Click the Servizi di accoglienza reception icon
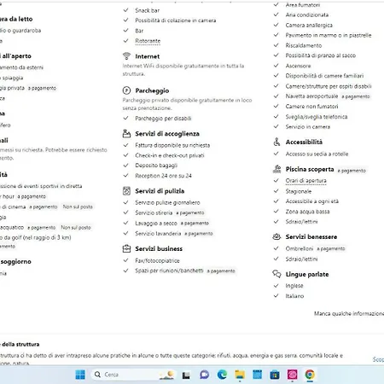Viewport: 384px width, 384px height. coord(126,133)
